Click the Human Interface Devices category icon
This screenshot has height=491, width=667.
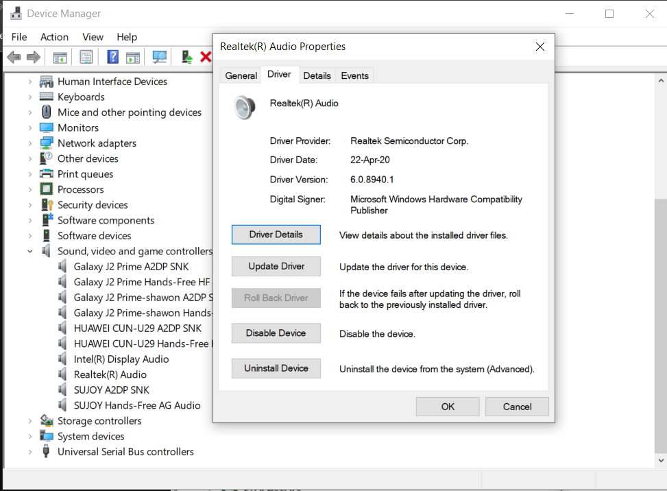47,82
